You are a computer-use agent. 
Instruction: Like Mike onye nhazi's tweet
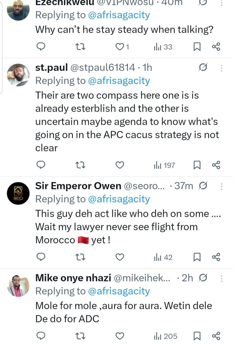click(x=120, y=336)
